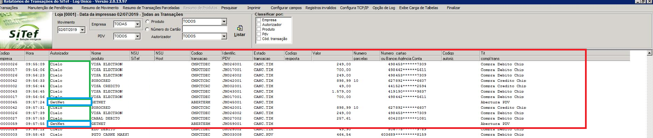
Task: Click Numero cartao column header
Action: click(x=411, y=56)
